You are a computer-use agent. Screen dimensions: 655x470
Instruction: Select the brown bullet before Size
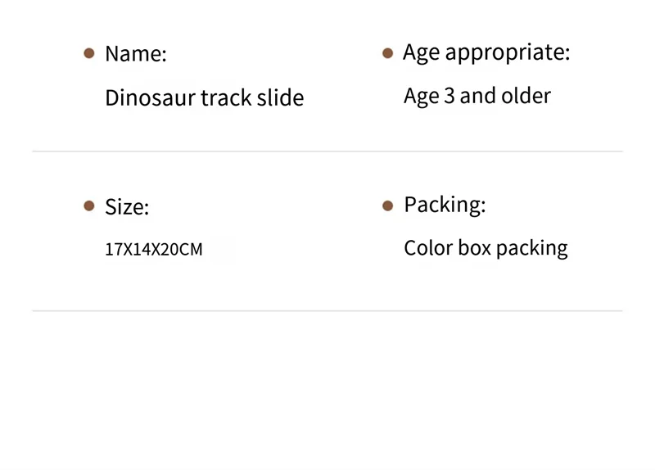click(89, 206)
